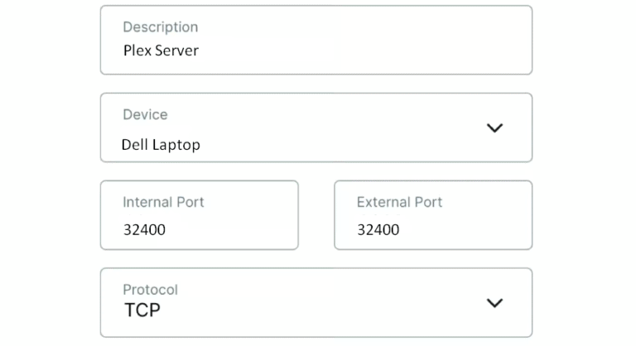Click the 'Protocol' label text
Image resolution: width=636 pixels, height=346 pixels.
150,290
